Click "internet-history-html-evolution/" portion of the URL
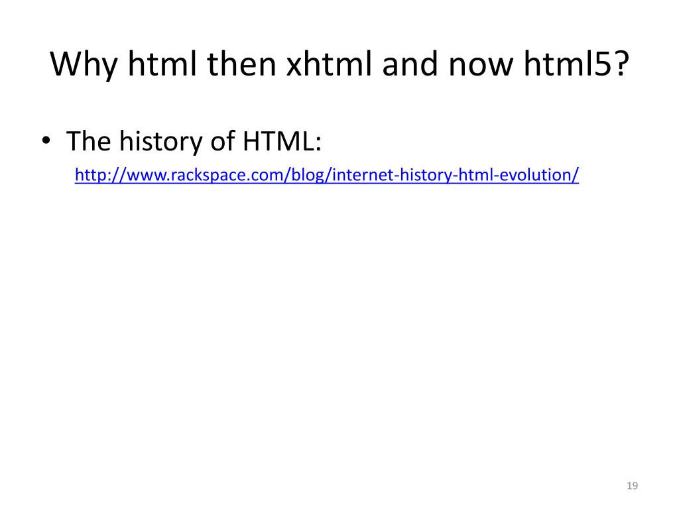Screen dimensions: 679x509 pyautogui.click(x=456, y=175)
